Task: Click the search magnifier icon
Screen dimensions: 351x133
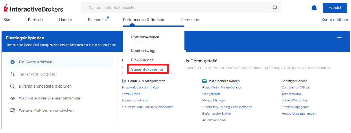Action: (275, 8)
